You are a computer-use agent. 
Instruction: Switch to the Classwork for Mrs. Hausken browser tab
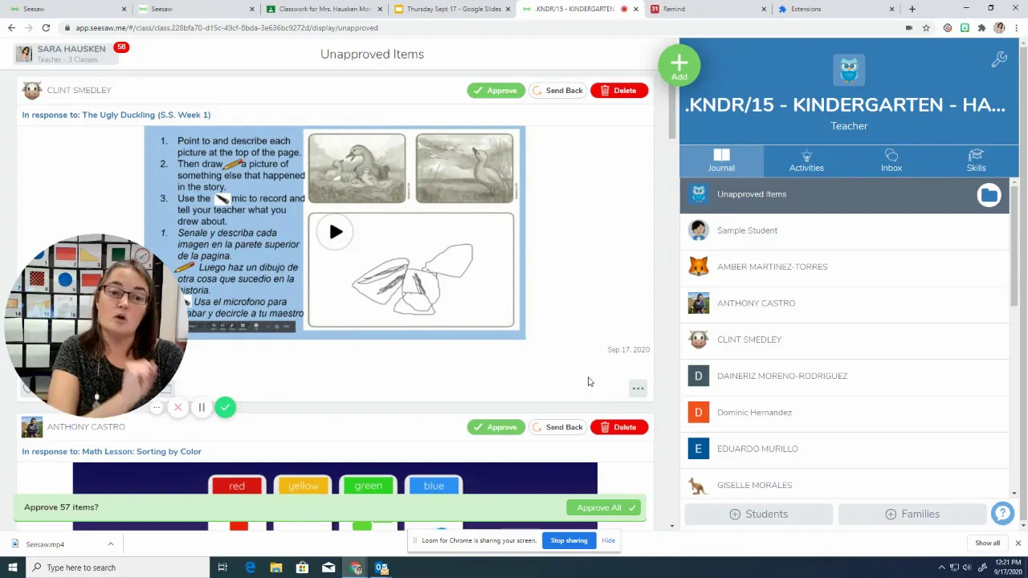pos(325,9)
